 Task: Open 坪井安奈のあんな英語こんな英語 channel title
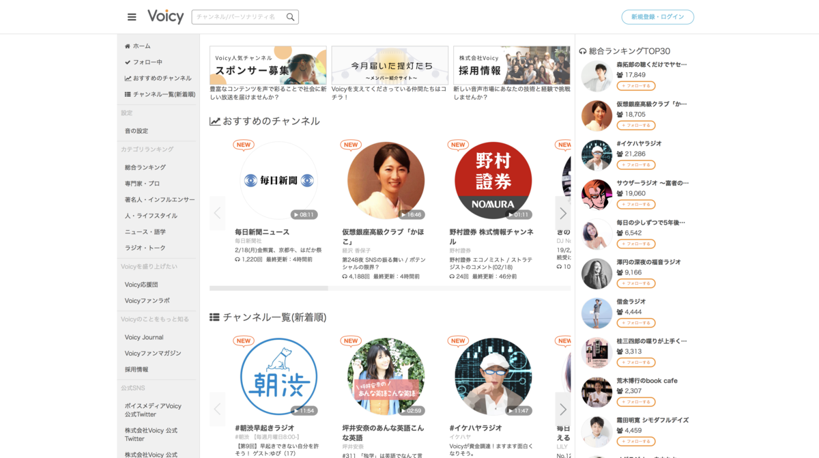(383, 433)
